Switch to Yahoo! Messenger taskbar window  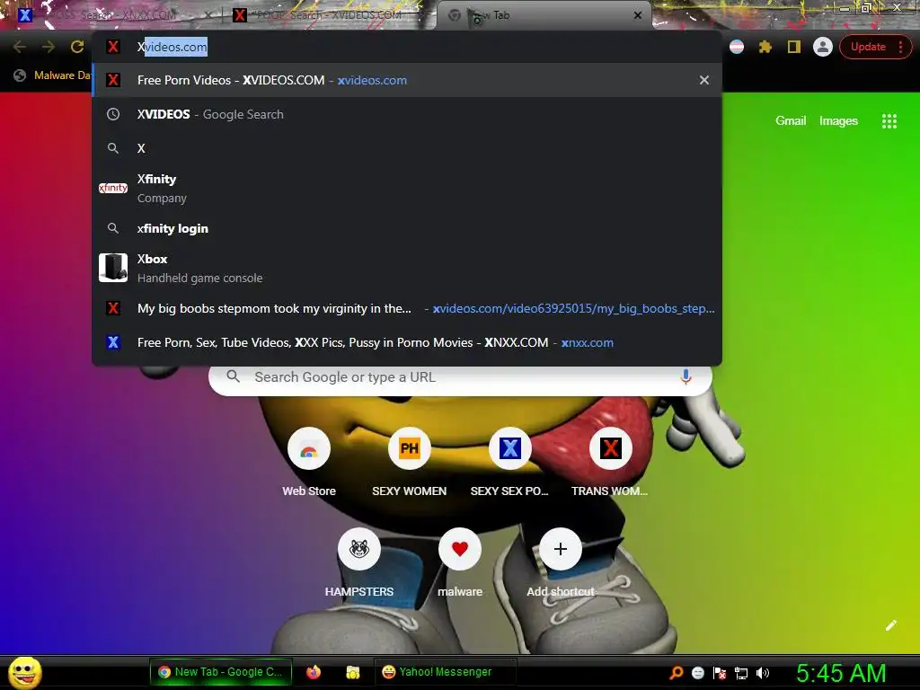(x=445, y=672)
